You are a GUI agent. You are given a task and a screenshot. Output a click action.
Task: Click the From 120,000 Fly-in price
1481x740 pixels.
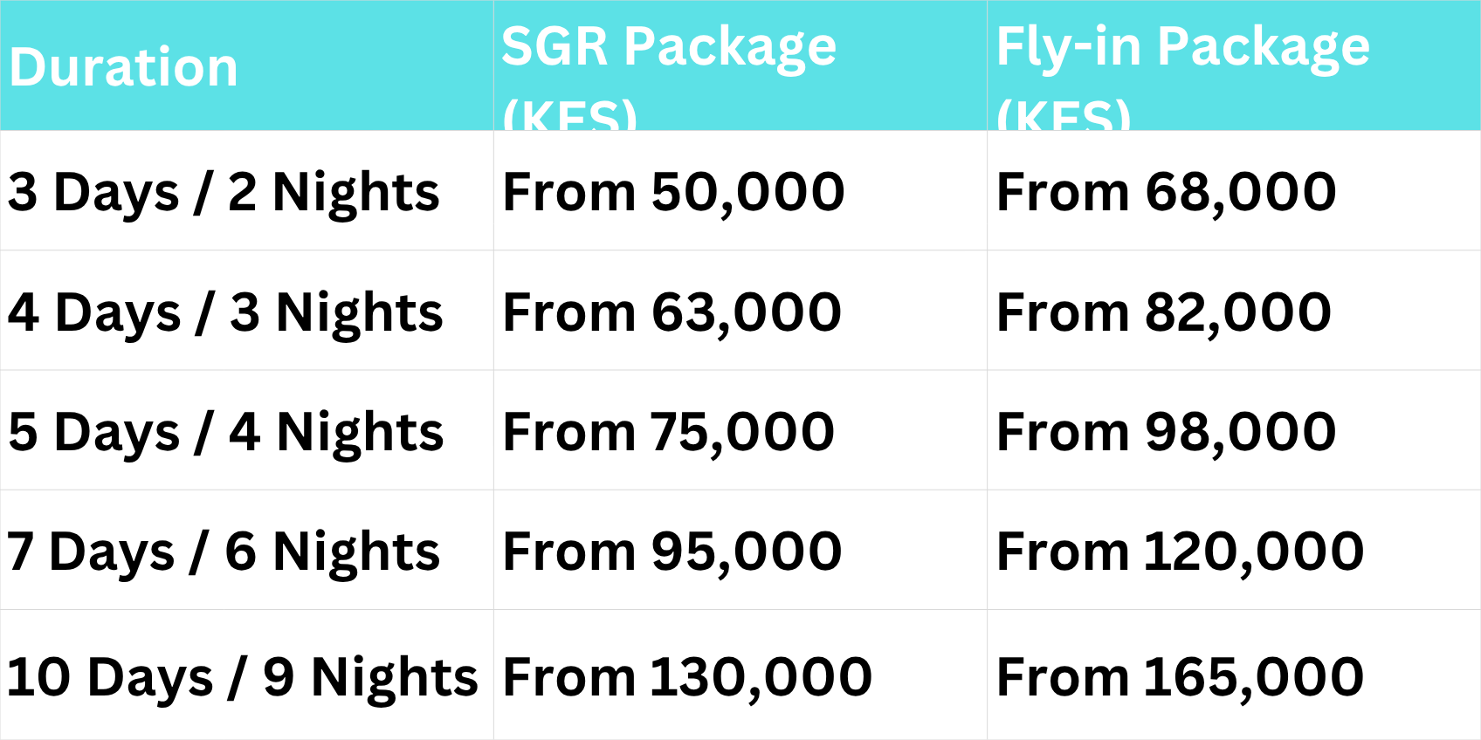pyautogui.click(x=1180, y=552)
